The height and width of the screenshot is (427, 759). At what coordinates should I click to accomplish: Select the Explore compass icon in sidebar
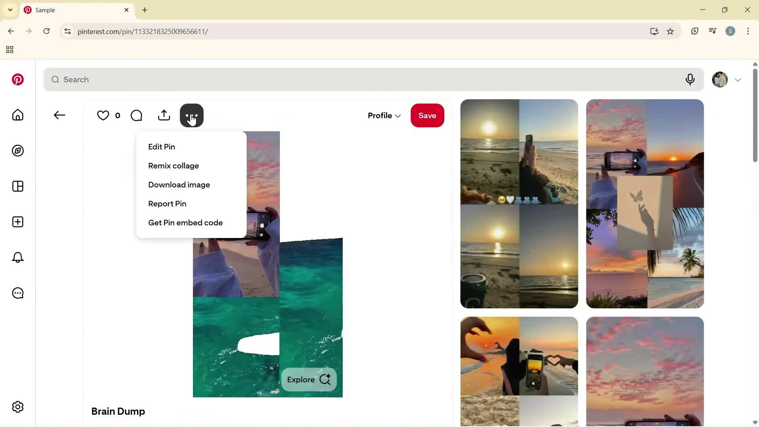point(17,151)
